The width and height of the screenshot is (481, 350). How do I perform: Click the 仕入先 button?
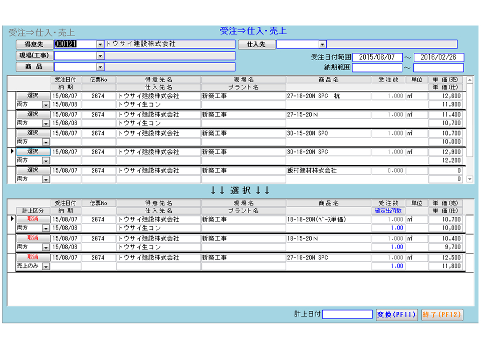point(256,44)
